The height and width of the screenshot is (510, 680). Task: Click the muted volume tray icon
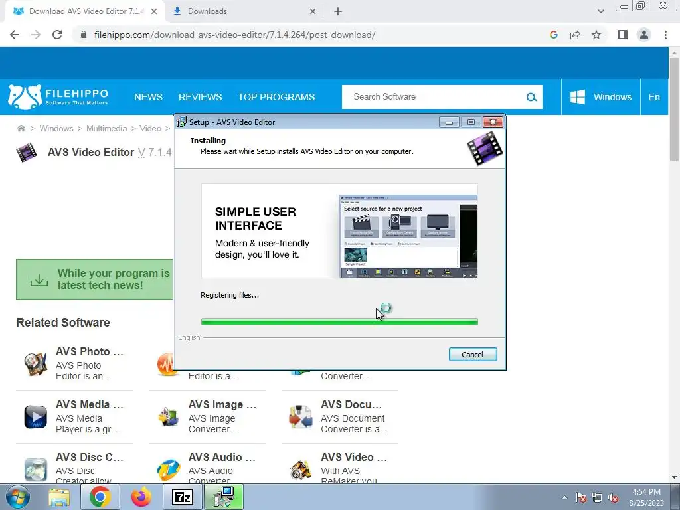(613, 498)
